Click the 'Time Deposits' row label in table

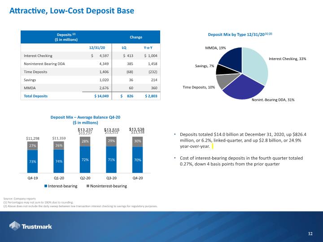(35, 72)
